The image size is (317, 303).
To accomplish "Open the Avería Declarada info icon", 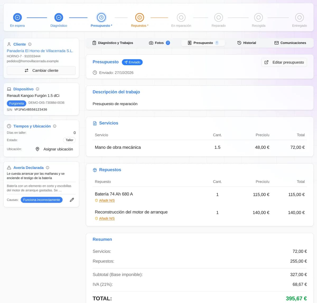I will (48, 168).
